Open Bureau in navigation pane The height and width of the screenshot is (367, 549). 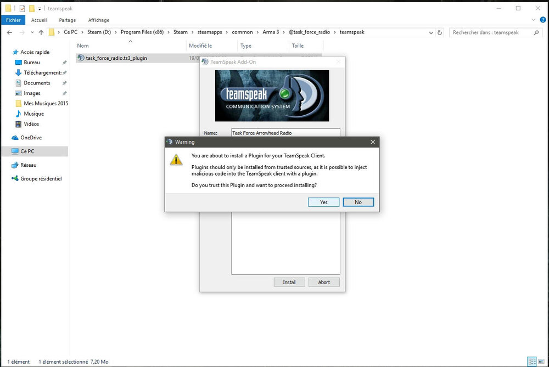tap(32, 63)
